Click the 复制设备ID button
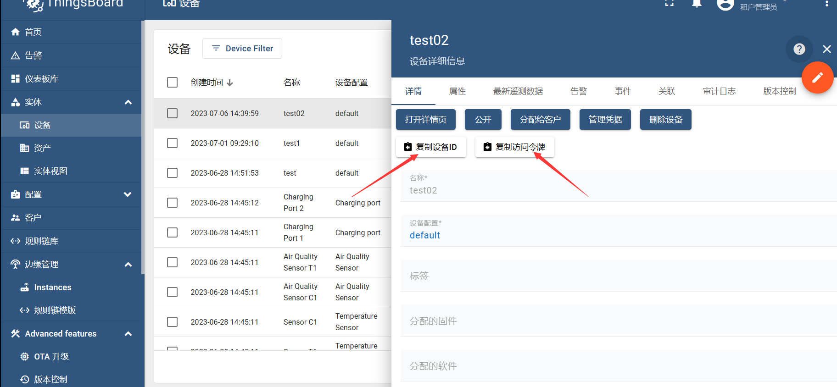 click(x=431, y=147)
